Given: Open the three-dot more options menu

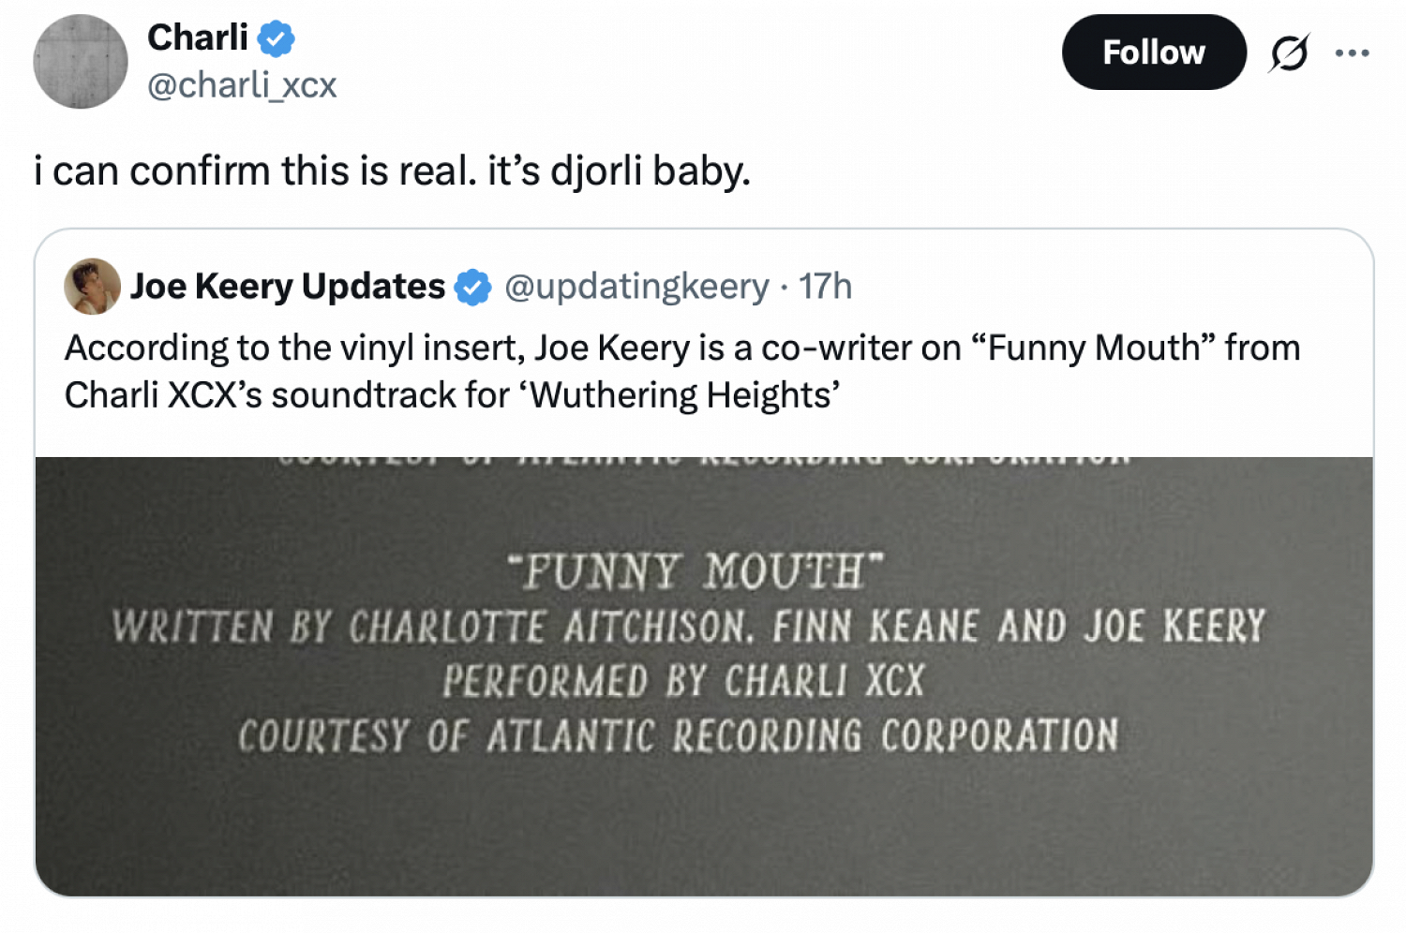Looking at the screenshot, I should (x=1352, y=53).
